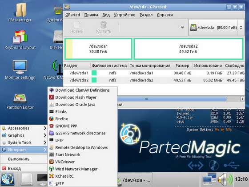Click the scrollbar right arrow in GParted
The width and height of the screenshot is (249, 187).
(x=242, y=99)
